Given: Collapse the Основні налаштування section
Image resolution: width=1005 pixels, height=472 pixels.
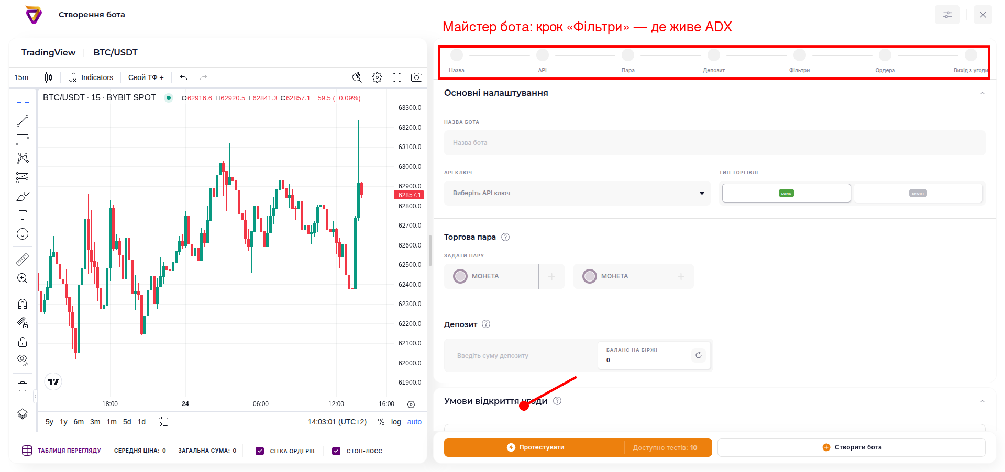Looking at the screenshot, I should pyautogui.click(x=982, y=93).
